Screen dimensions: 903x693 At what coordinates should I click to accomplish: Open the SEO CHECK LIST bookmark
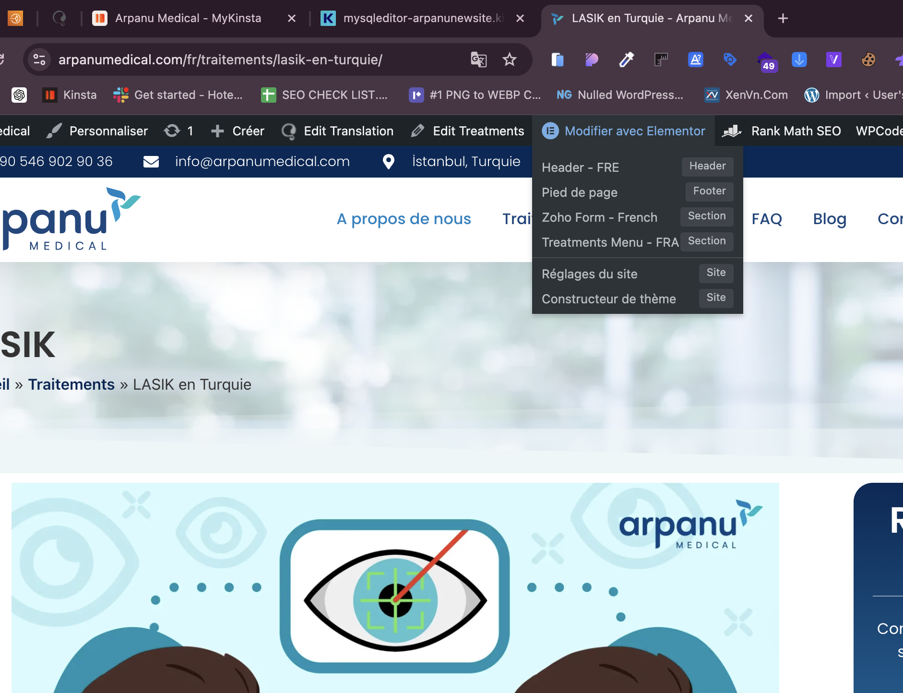pyautogui.click(x=324, y=95)
